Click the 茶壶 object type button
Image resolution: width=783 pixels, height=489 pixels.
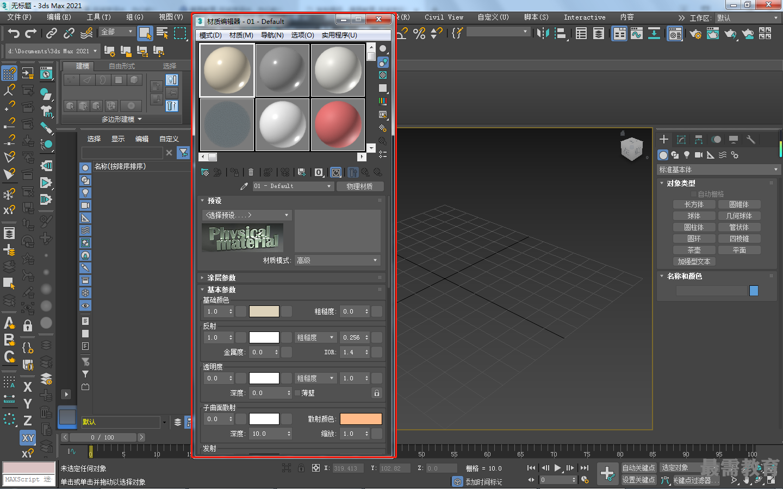tap(693, 250)
